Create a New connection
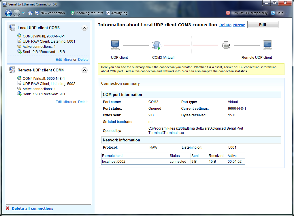This screenshot has width=294, height=216. [x=50, y=13]
